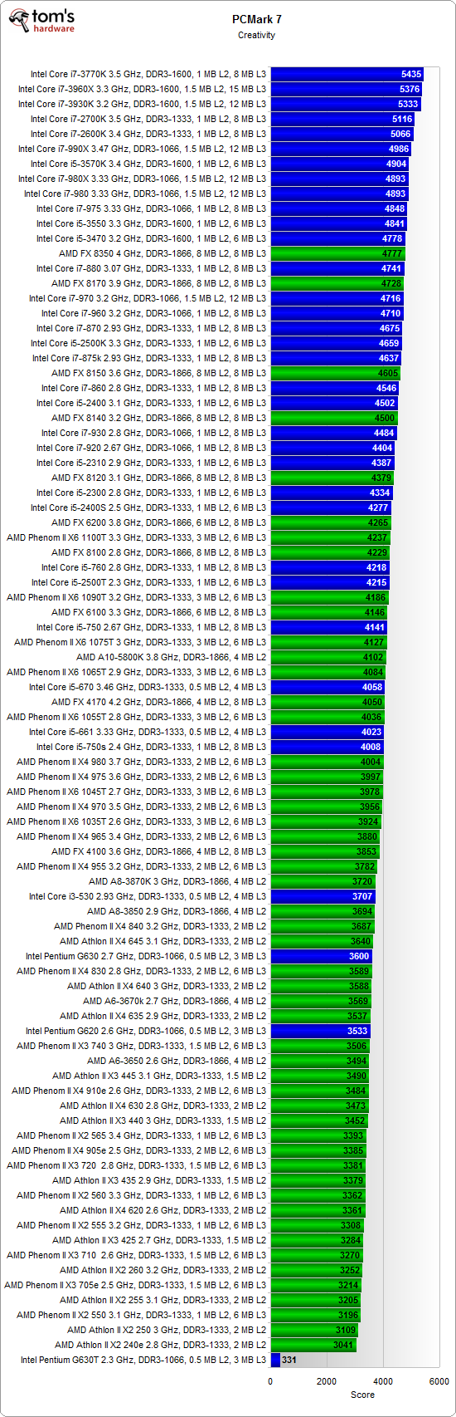Click the AMD FX 8150 3.6 GHz label

[159, 373]
